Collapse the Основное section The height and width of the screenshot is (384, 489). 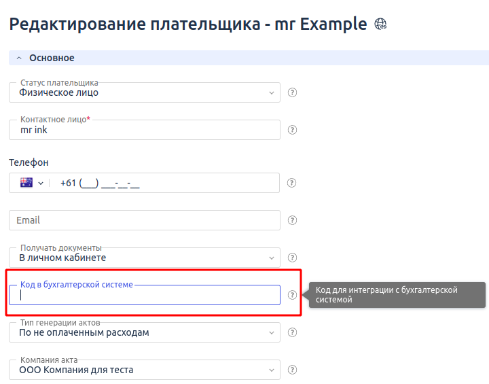click(x=19, y=58)
